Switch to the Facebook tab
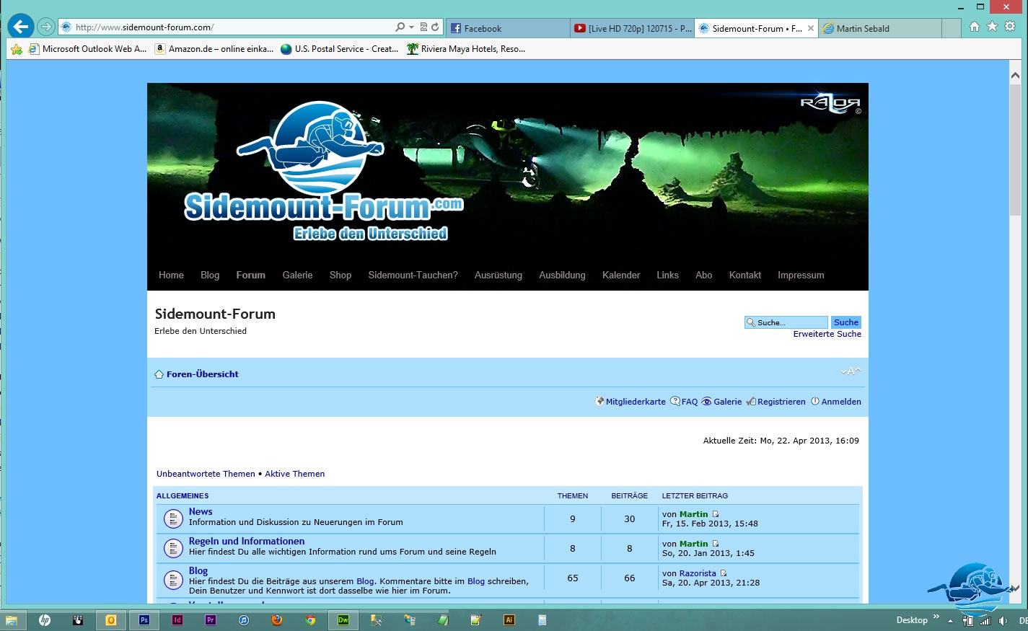 [508, 28]
